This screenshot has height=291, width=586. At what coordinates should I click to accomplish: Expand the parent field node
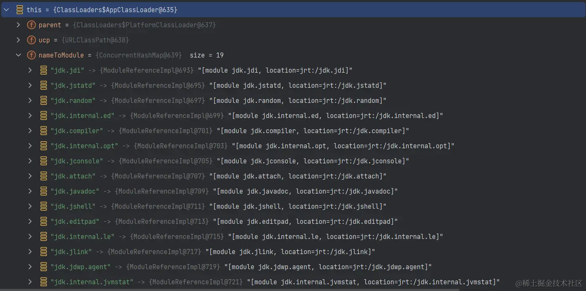click(18, 25)
